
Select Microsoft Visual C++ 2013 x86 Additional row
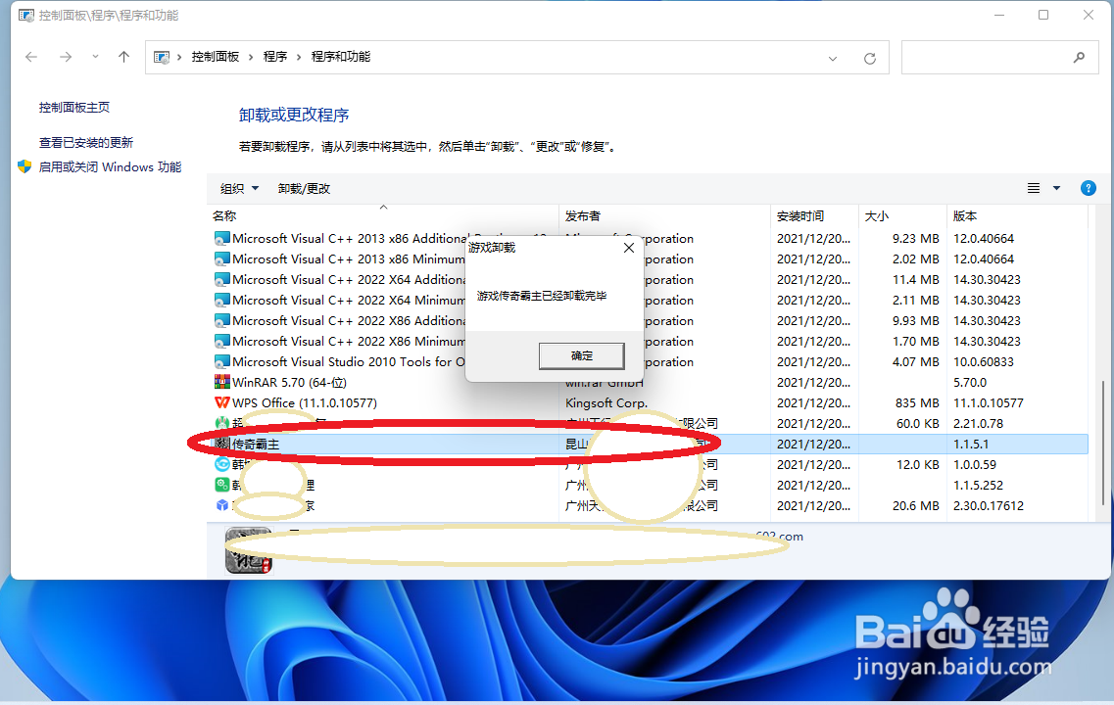(x=650, y=239)
